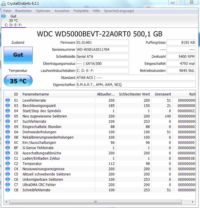Click status orb for UltraDMA CRC Fehler
The width and height of the screenshot is (200, 208).
(8, 185)
